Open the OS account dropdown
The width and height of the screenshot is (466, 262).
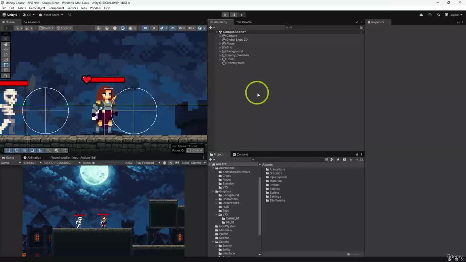pyautogui.click(x=29, y=15)
